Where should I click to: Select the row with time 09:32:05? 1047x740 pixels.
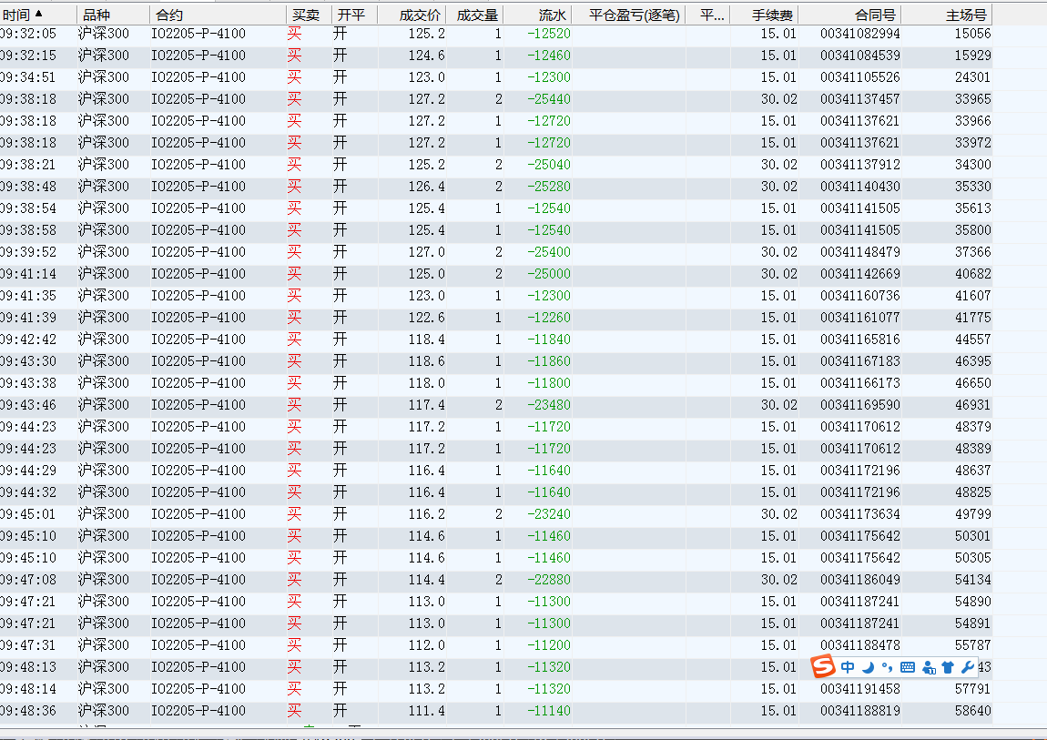(495, 34)
